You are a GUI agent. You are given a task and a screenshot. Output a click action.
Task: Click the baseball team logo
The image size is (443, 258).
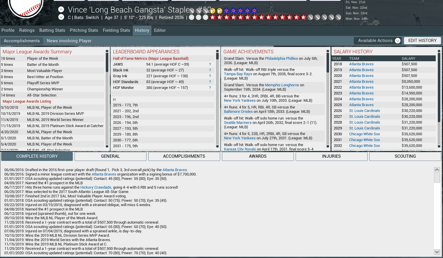click(x=26, y=6)
